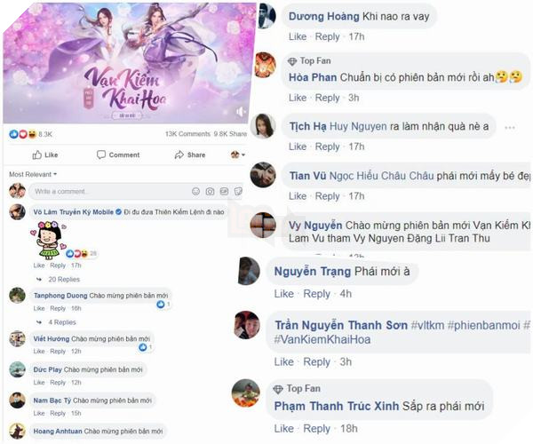The width and height of the screenshot is (533, 444).
Task: Click the Vạn Kiếm Khai Hoa video thumbnail
Action: point(129,63)
